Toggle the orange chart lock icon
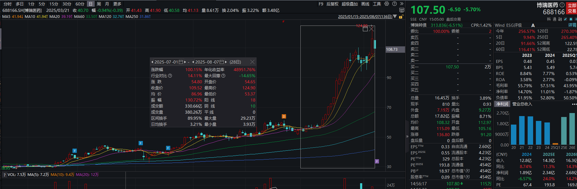The image size is (577, 189). click(x=401, y=17)
